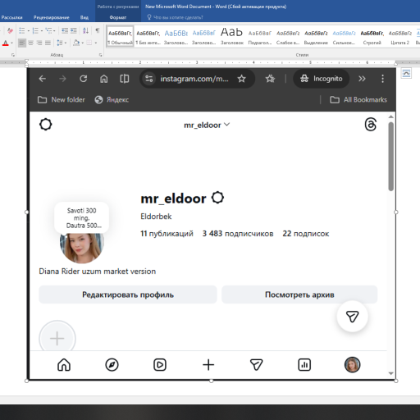Open the Рецензирование ribbon tab
Viewport: 420px width, 420px height.
pos(52,17)
